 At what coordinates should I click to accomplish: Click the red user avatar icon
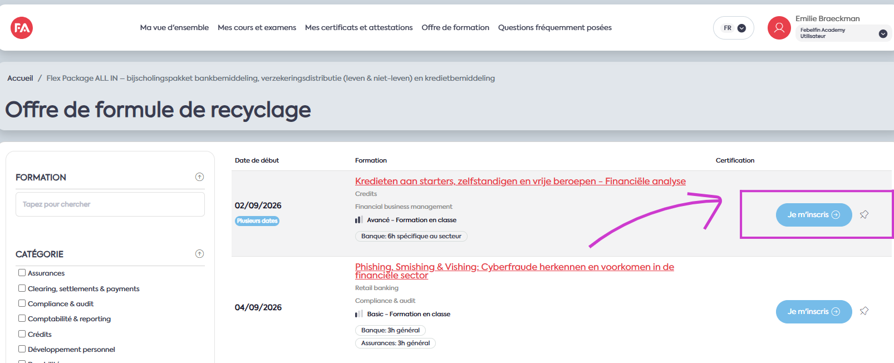click(x=779, y=28)
